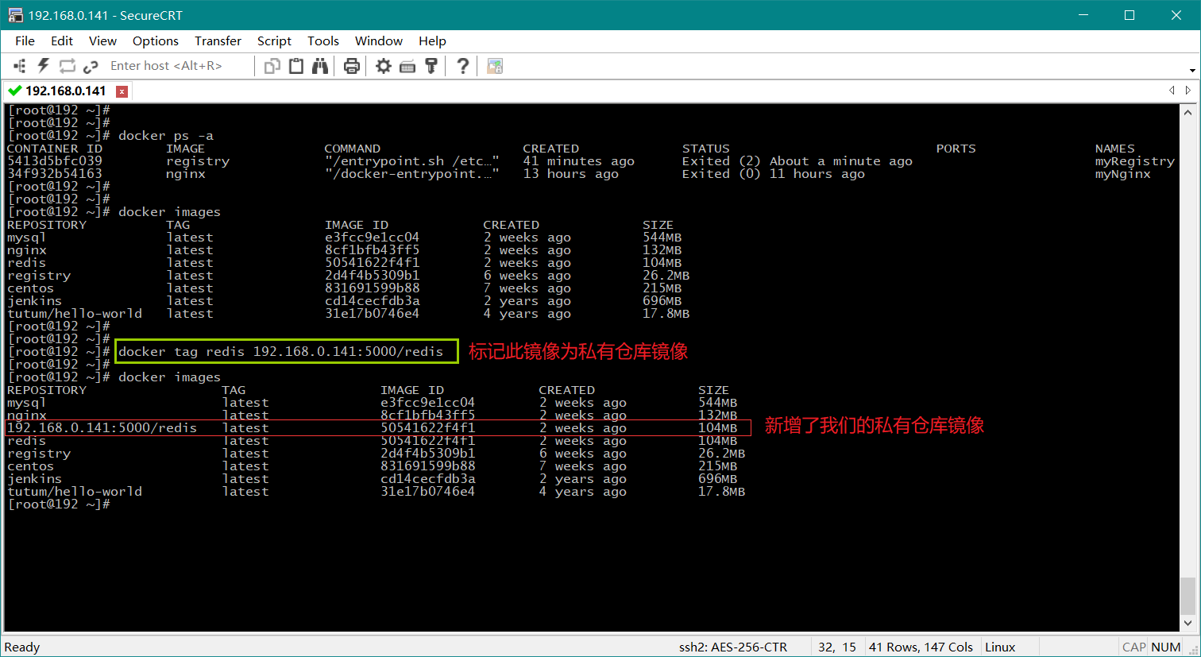Click the Quick Connect lightning icon
Viewport: 1201px width, 657px height.
click(44, 66)
